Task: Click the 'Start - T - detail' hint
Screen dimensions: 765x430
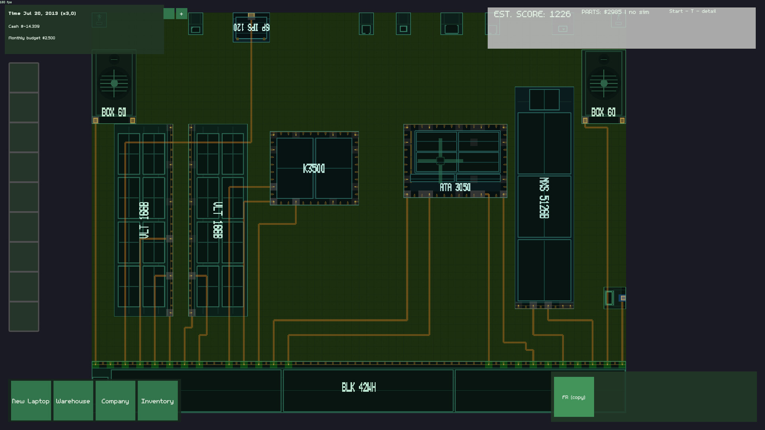Action: [x=692, y=11]
